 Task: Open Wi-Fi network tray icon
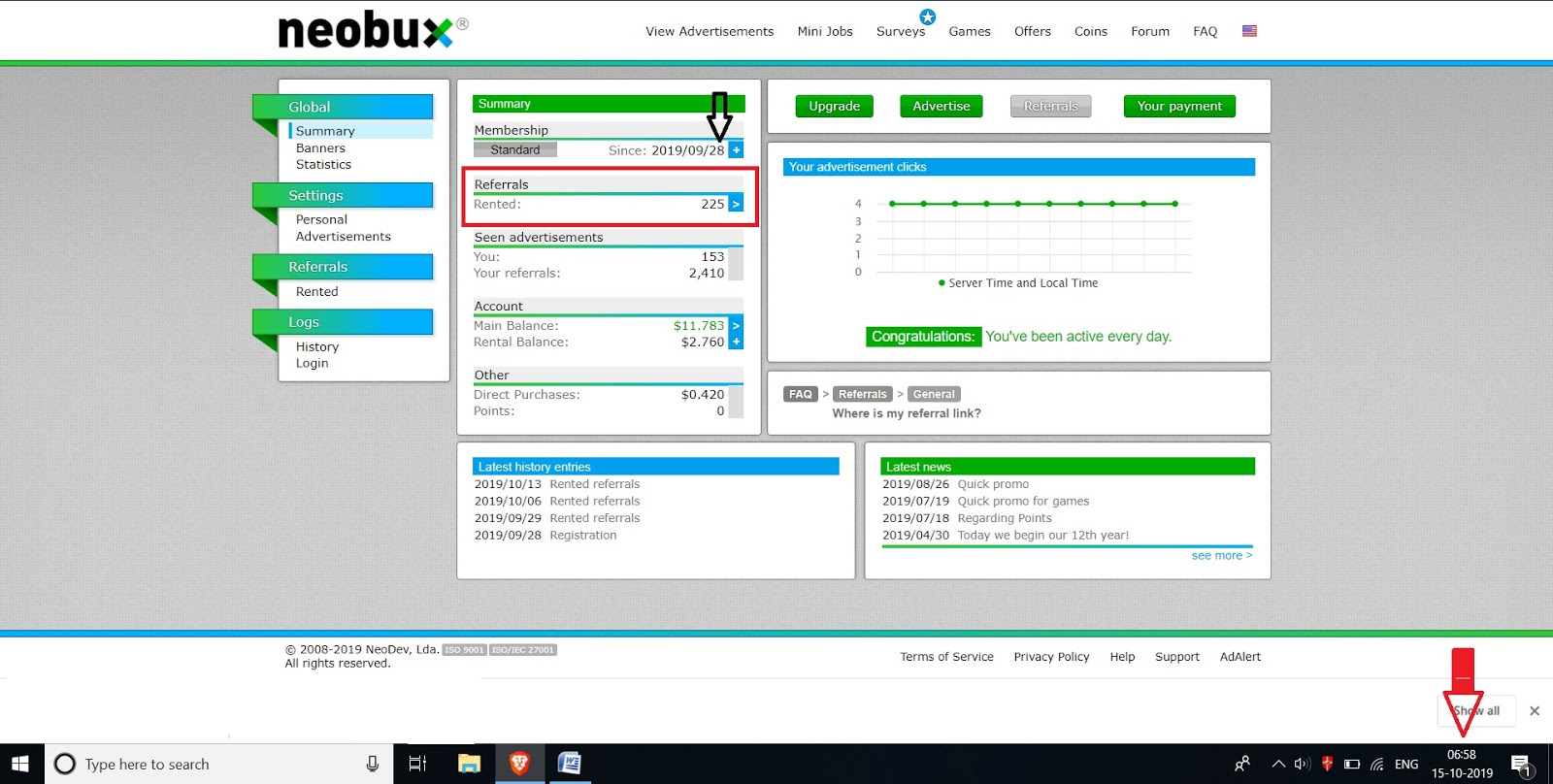(1376, 764)
